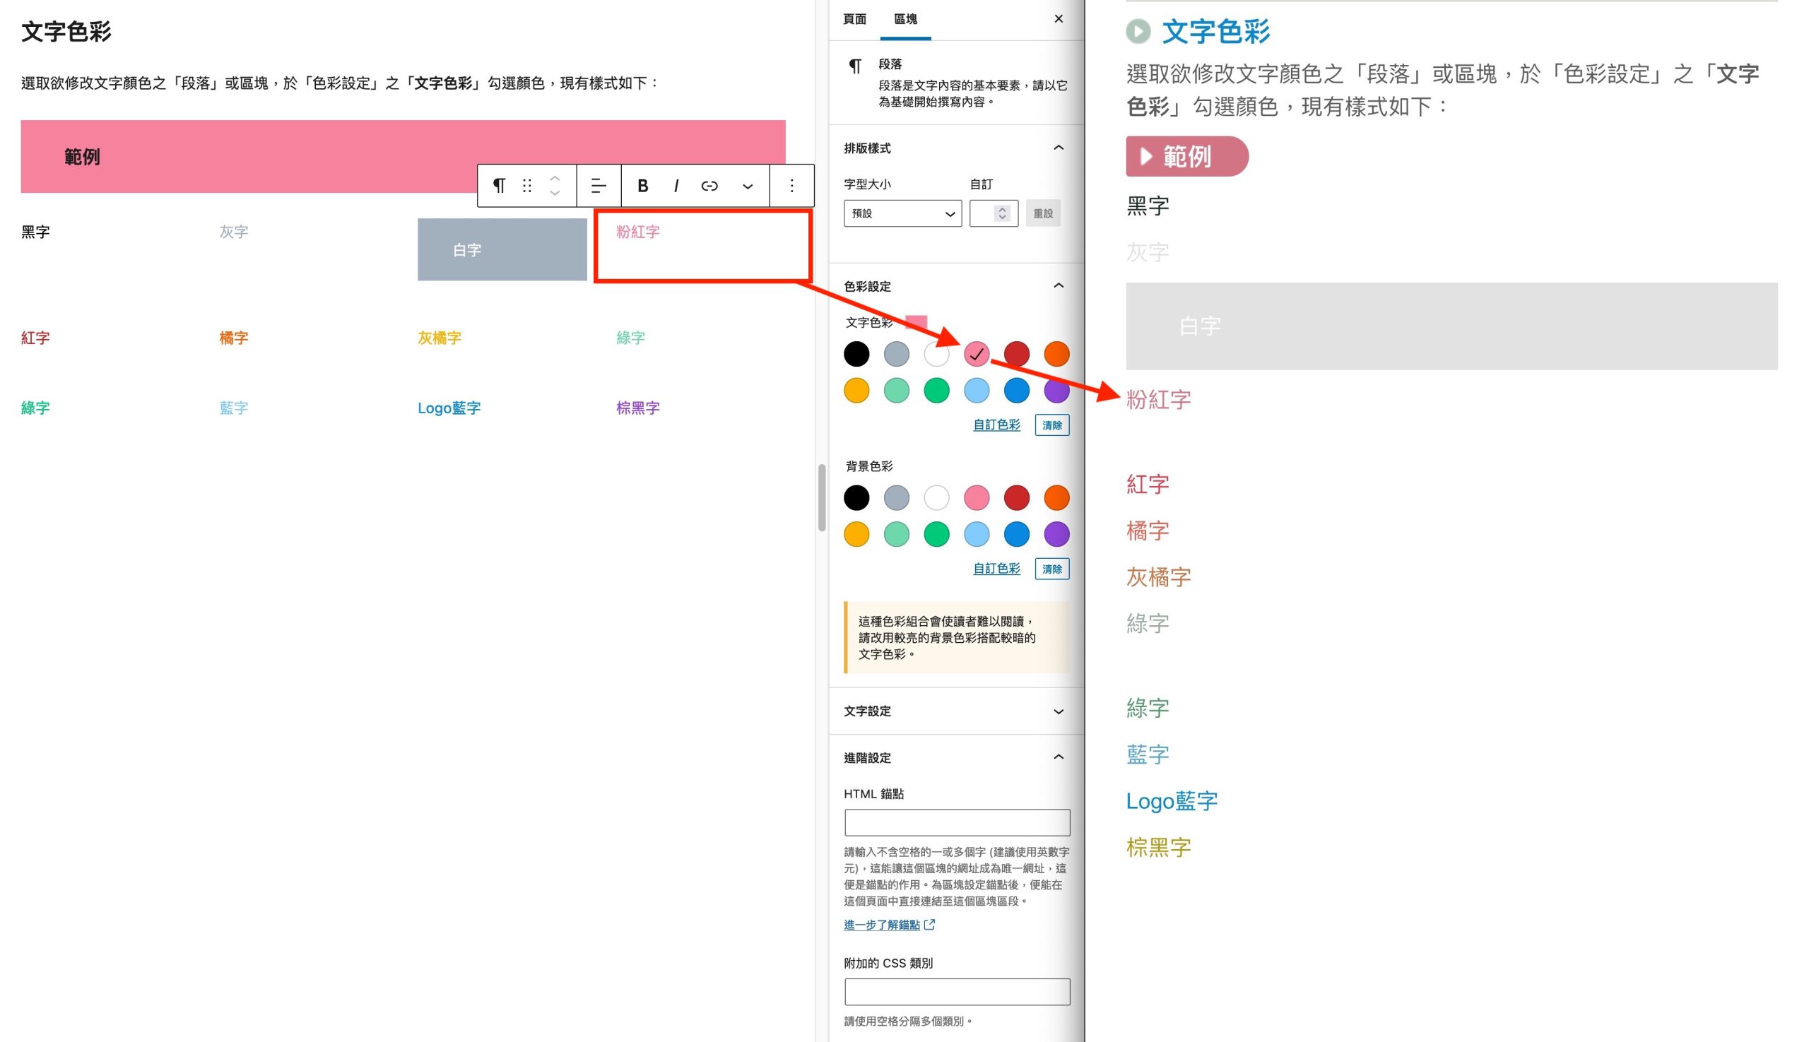The image size is (1809, 1042).
Task: Select the 粉紅字 paragraph in editor
Action: tap(637, 232)
